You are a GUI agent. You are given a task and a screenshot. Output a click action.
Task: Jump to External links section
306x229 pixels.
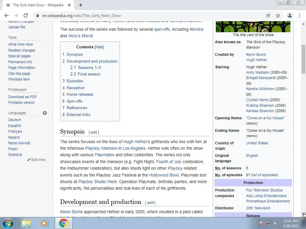[x=78, y=115]
